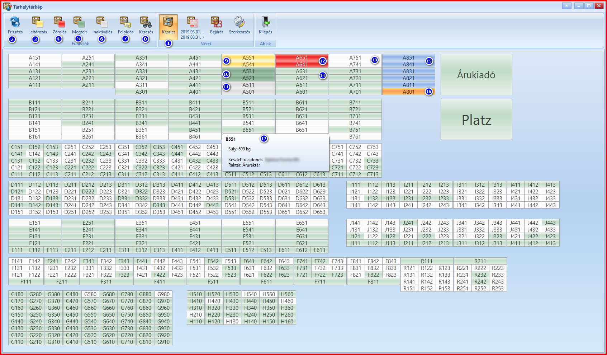Image resolution: width=607 pixels, height=355 pixels.
Task: Click storage cell A751
Action: click(355, 58)
